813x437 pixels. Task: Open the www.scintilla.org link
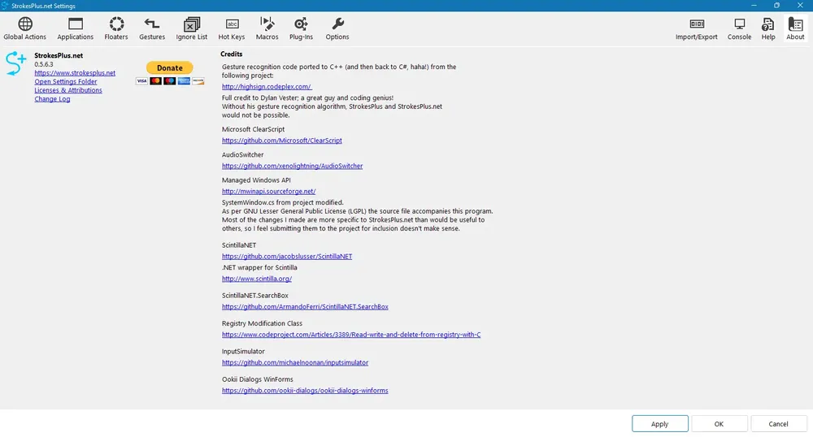[257, 279]
